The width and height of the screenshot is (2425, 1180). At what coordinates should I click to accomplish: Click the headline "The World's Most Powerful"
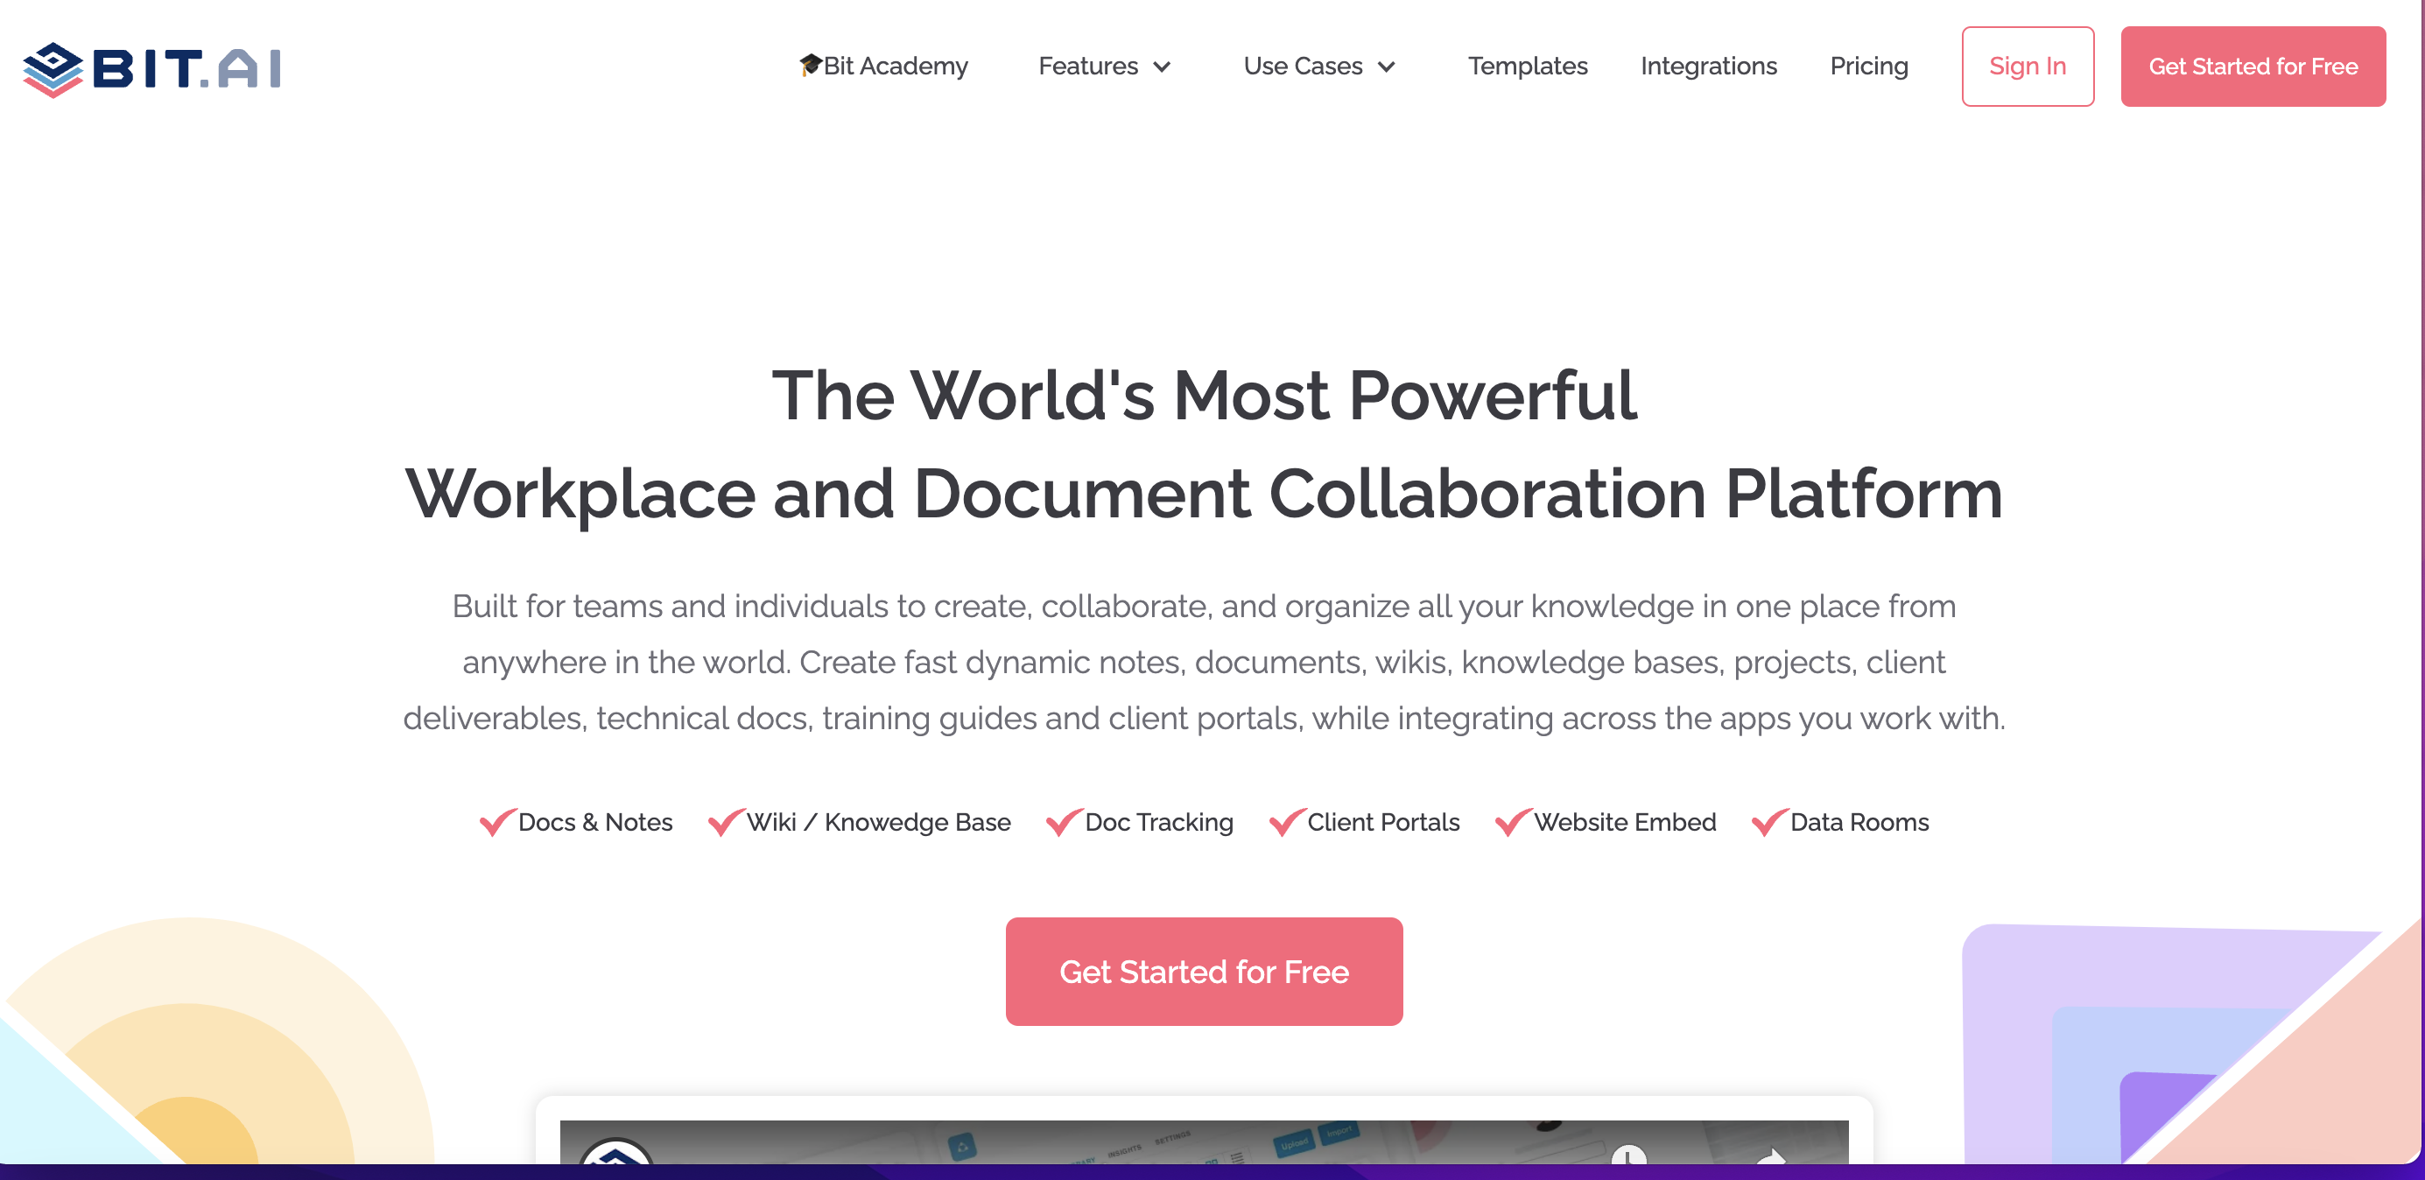(x=1203, y=395)
